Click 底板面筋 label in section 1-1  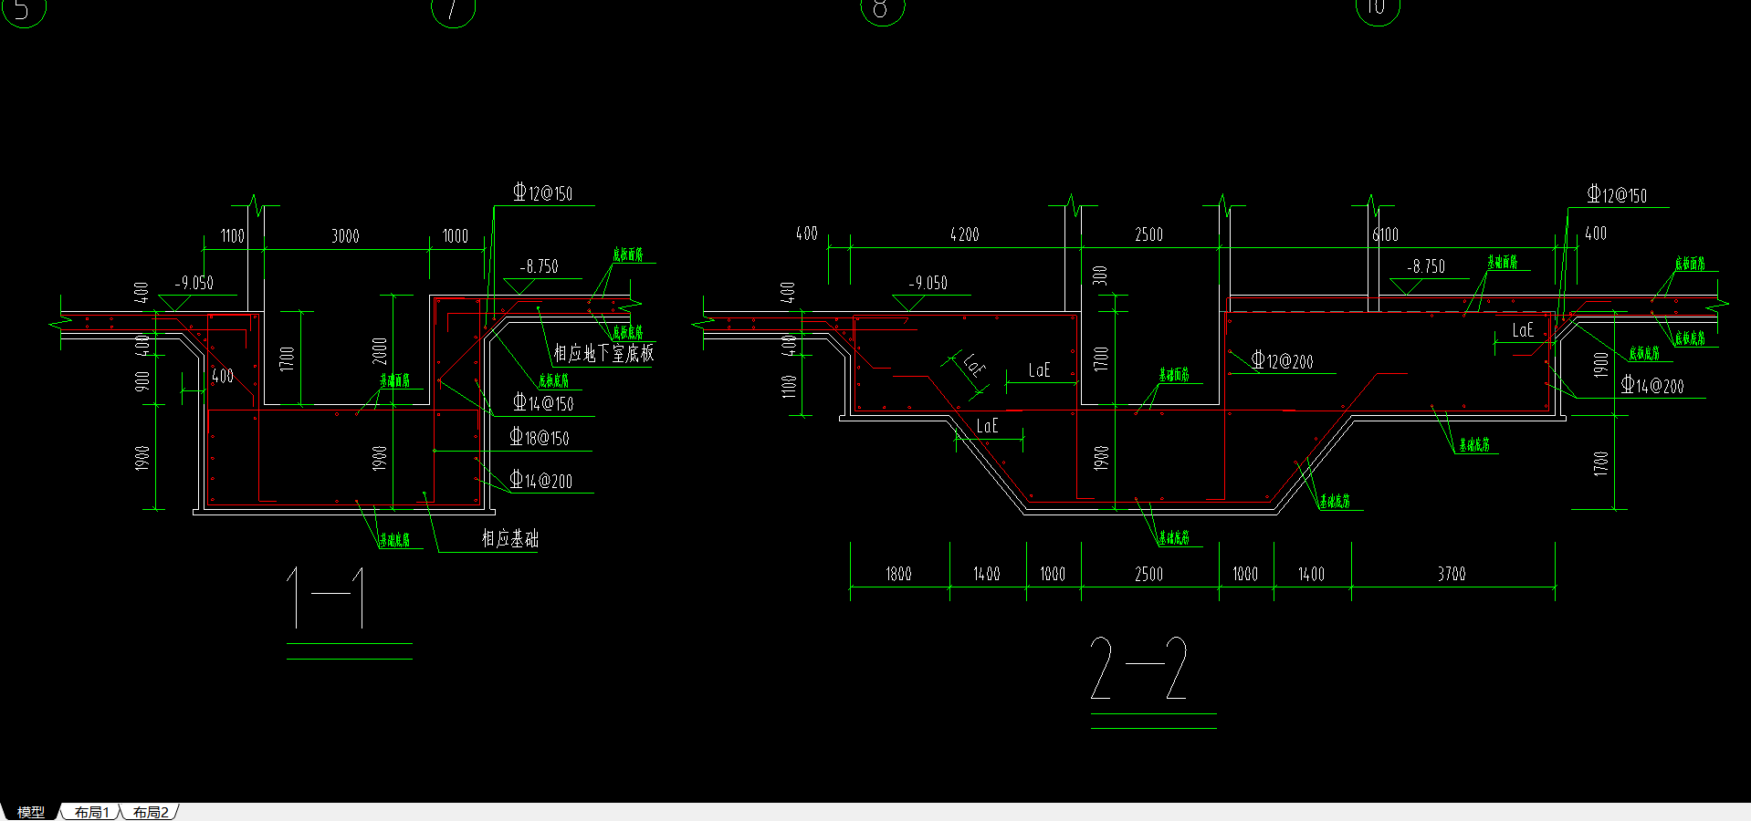point(628,255)
